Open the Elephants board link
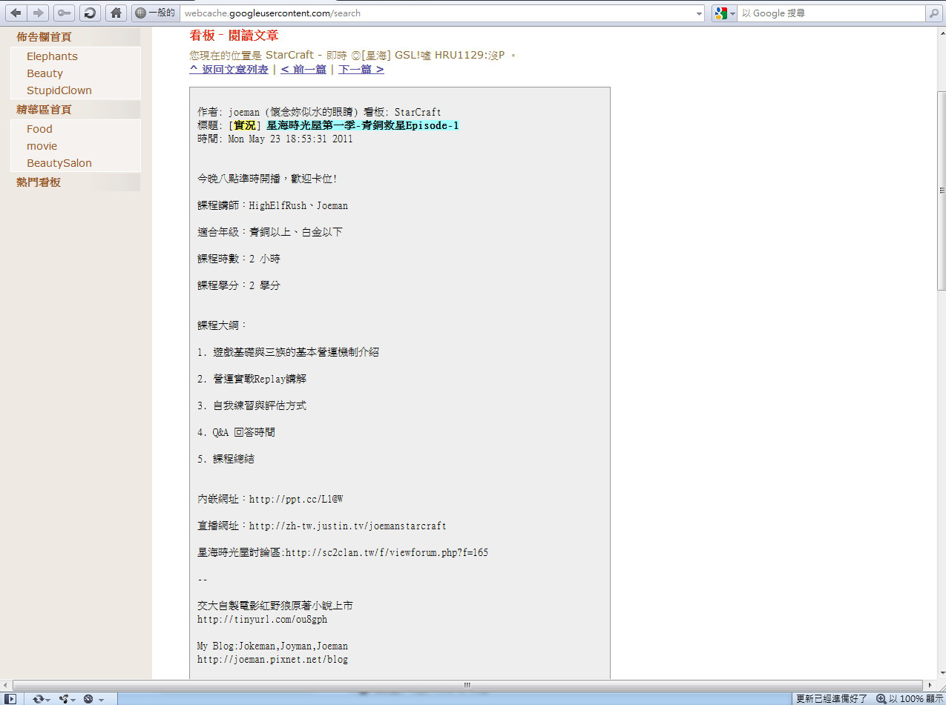The height and width of the screenshot is (705, 946). (x=52, y=56)
